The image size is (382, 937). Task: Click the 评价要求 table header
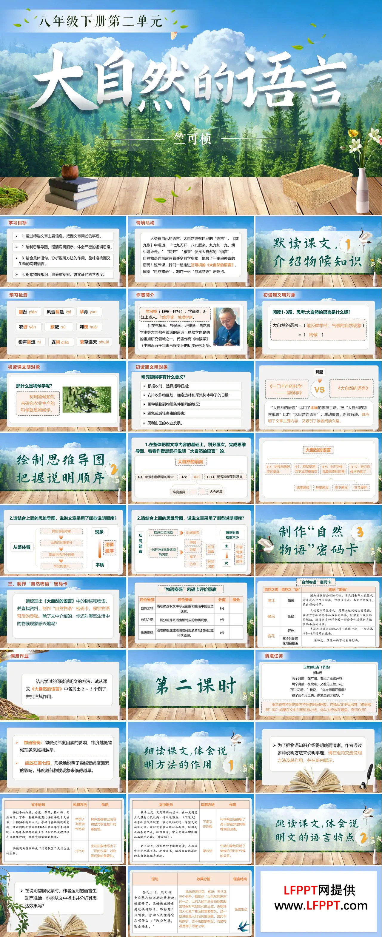[x=185, y=600]
